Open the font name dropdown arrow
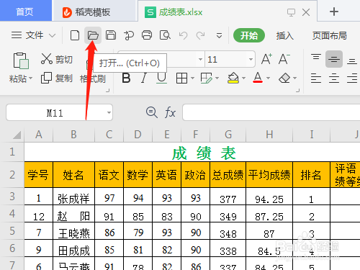Image resolution: width=360 pixels, height=270 pixels. tap(200, 59)
